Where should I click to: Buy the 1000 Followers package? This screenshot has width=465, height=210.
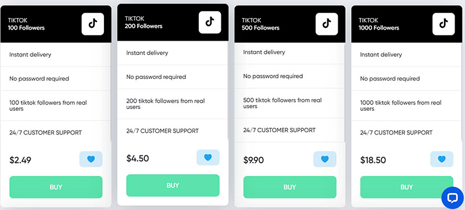point(406,187)
